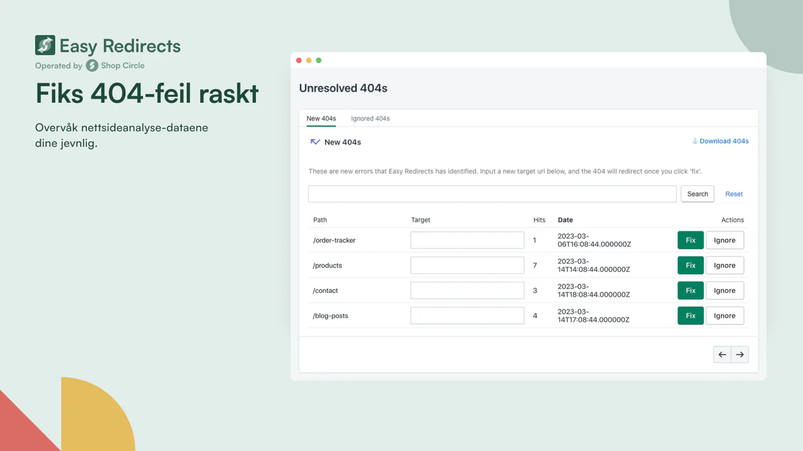
Task: Focus target field for /blog-posts
Action: 467,315
